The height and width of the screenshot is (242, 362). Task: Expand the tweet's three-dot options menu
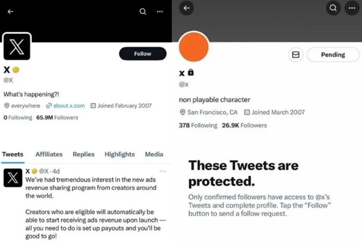[163, 171]
